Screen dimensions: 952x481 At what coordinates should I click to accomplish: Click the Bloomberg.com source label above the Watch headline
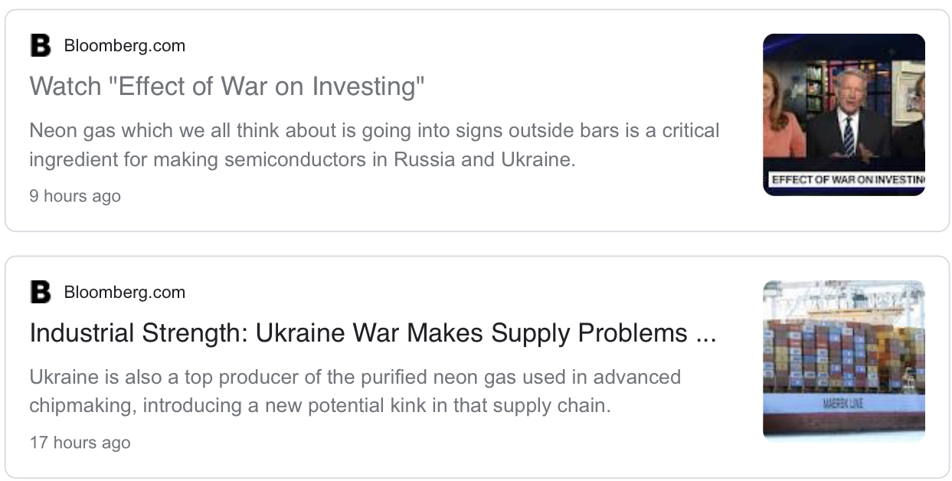point(124,46)
